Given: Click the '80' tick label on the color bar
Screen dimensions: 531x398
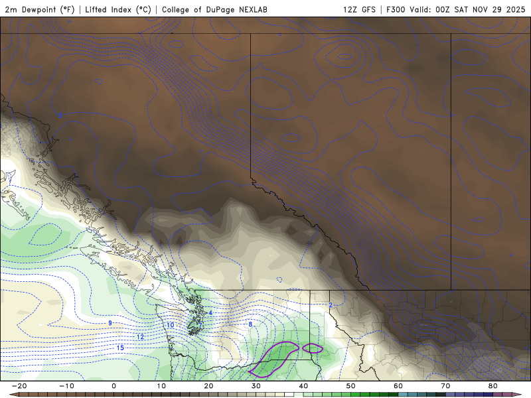Looking at the screenshot, I should coord(493,386).
